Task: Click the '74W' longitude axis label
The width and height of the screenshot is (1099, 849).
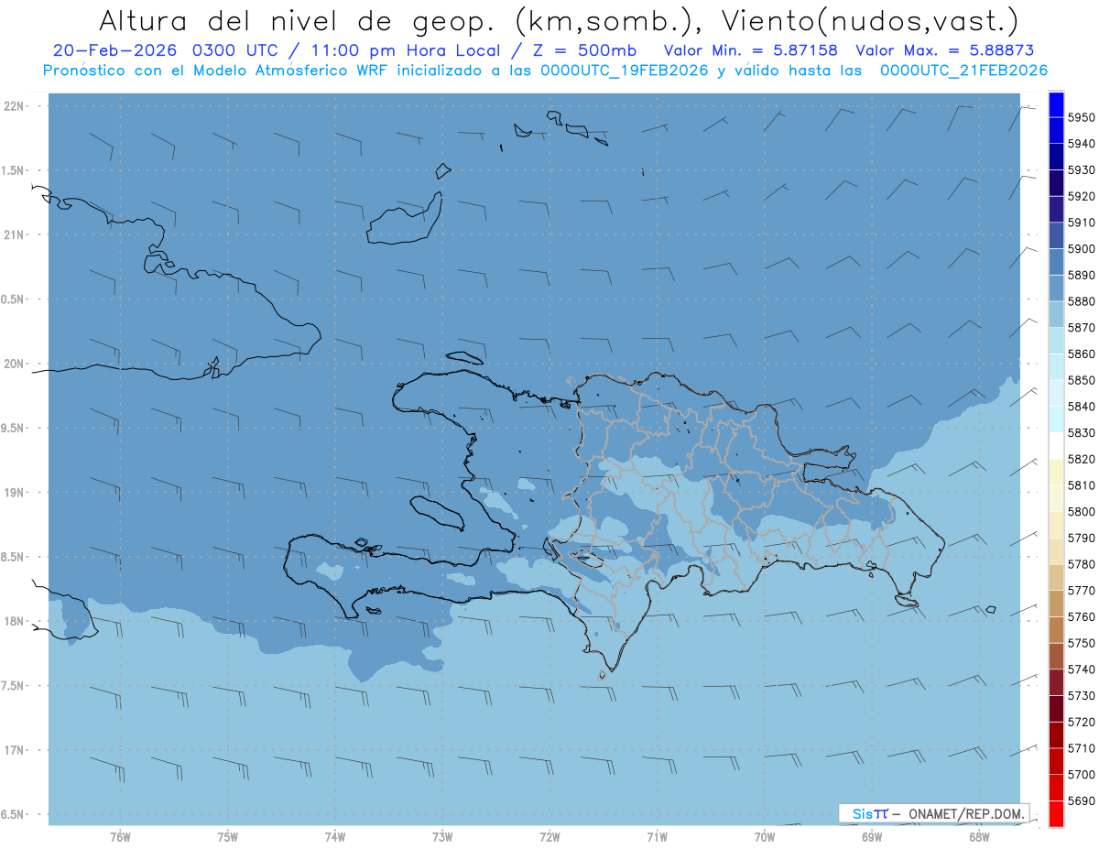Action: (335, 837)
